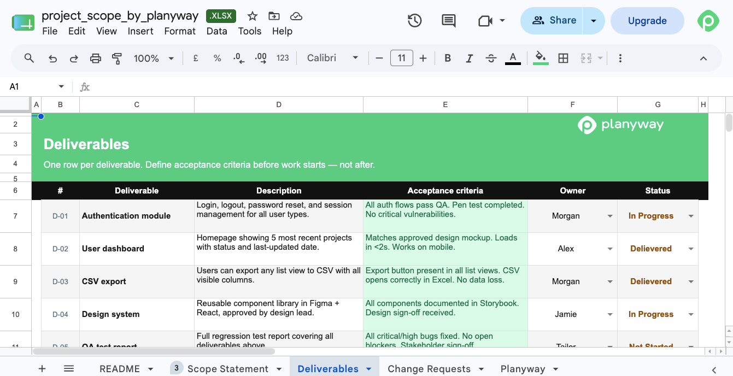Image resolution: width=733 pixels, height=376 pixels.
Task: Switch to the README sheet tab
Action: (x=120, y=369)
